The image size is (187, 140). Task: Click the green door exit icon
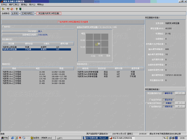pyautogui.click(x=20, y=9)
